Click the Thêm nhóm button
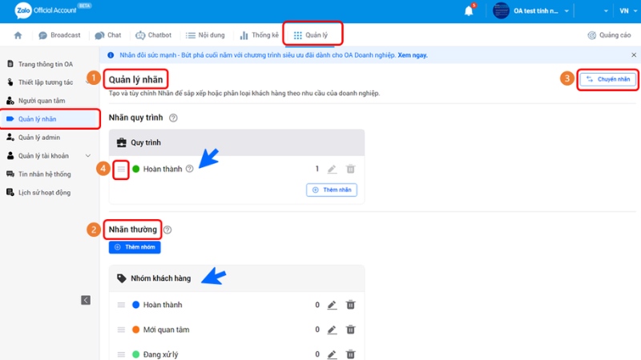 click(135, 247)
